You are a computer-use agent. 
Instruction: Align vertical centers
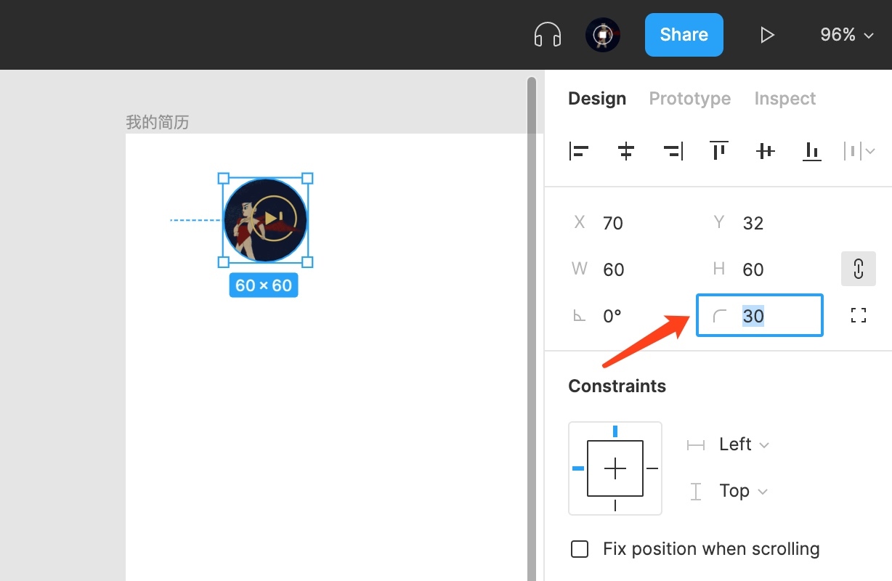(x=765, y=151)
